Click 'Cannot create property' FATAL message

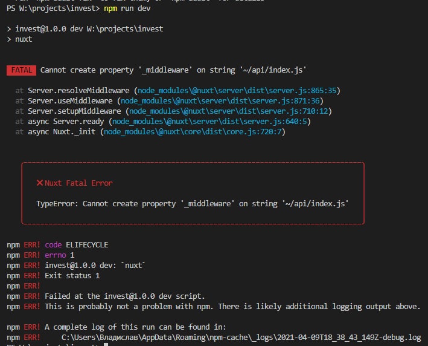point(173,70)
